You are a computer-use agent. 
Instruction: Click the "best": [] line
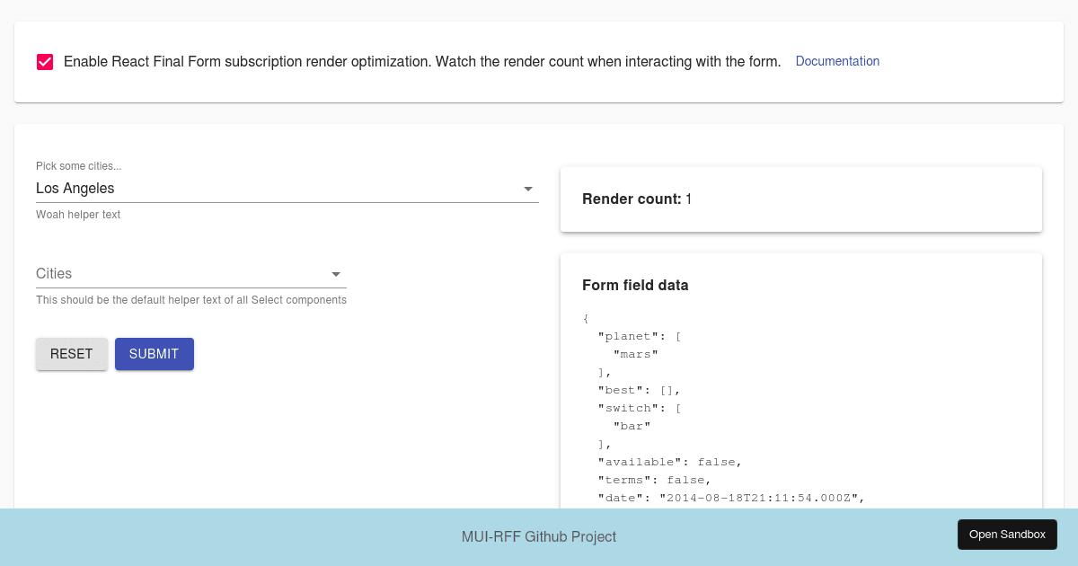pyautogui.click(x=640, y=390)
